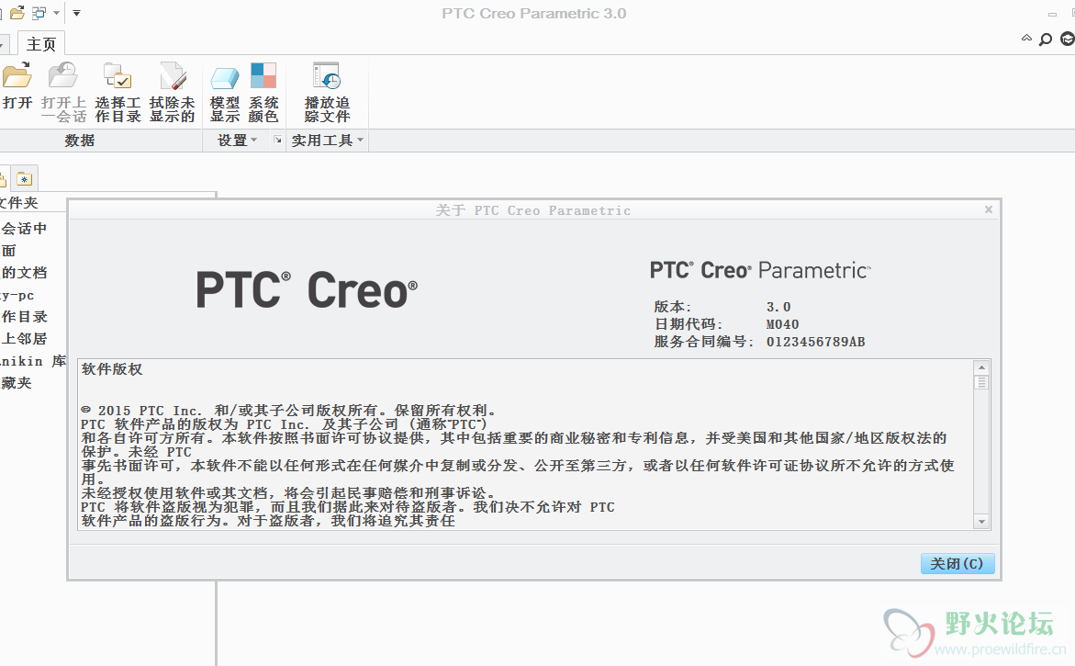Erase not displayed (拭除未显示的) icon

pos(172,75)
